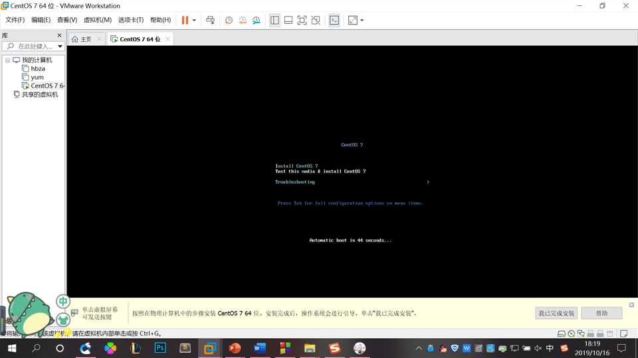This screenshot has height=358, width=638.
Task: Click the 我已完成安装 button
Action: (x=556, y=313)
